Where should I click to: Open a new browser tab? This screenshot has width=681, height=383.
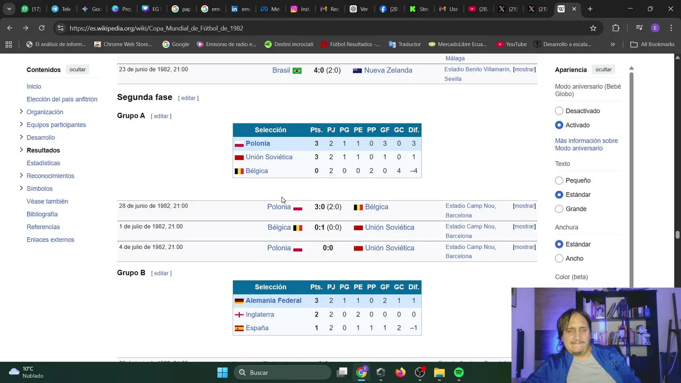pyautogui.click(x=590, y=9)
